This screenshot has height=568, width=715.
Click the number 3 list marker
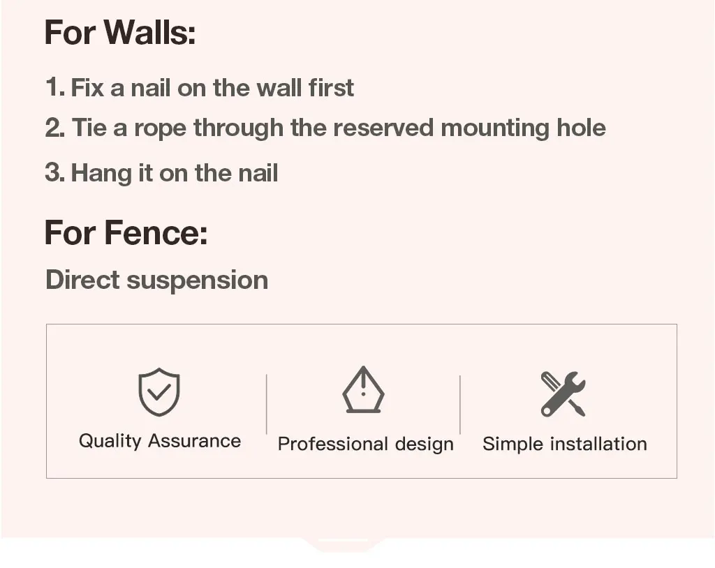coord(54,173)
